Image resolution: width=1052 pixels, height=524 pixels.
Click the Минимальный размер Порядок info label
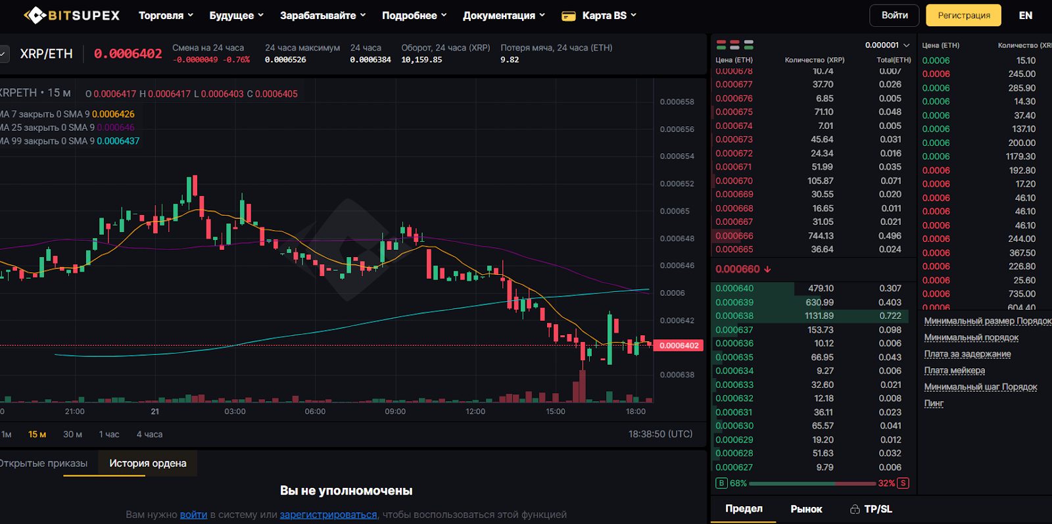[988, 321]
